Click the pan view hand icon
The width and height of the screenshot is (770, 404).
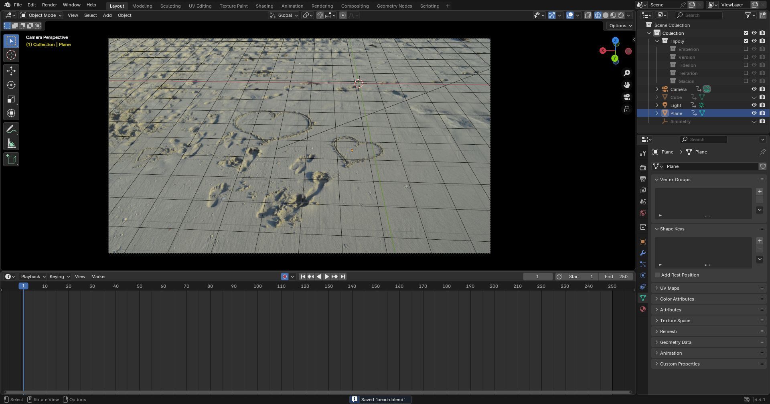click(627, 85)
